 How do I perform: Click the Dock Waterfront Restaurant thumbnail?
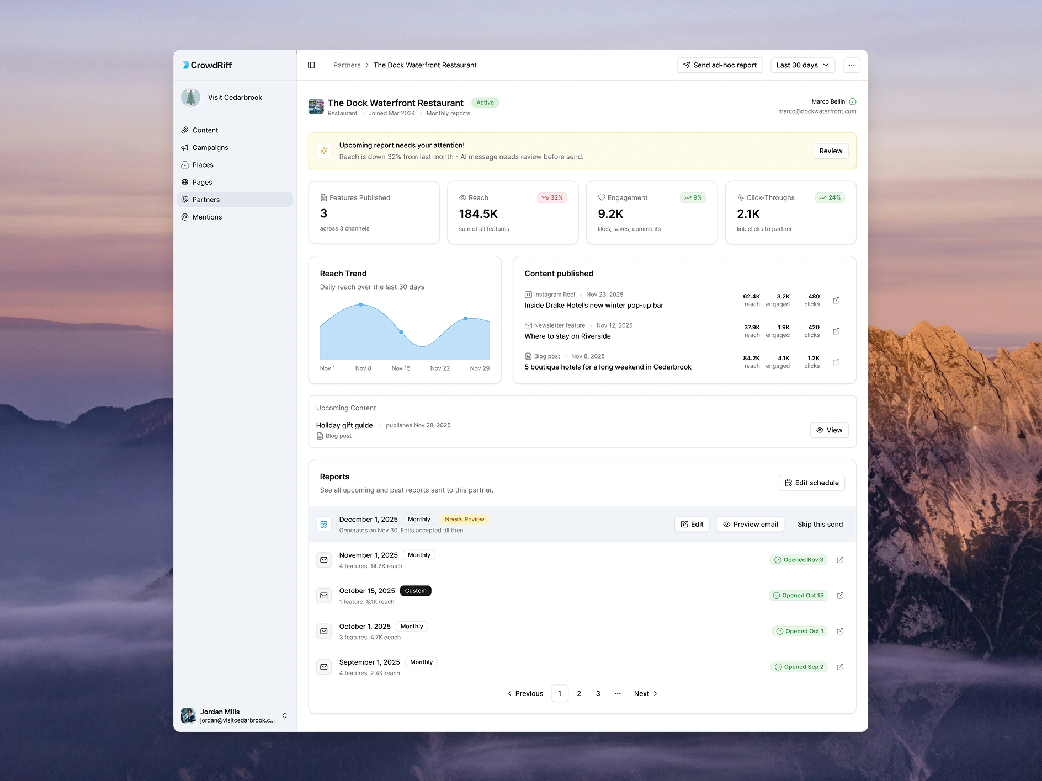pos(316,106)
